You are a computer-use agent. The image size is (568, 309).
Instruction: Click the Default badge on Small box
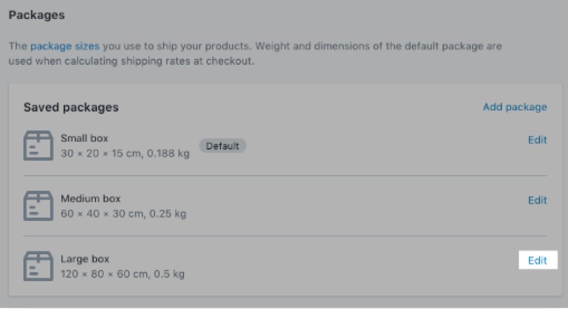pyautogui.click(x=223, y=145)
